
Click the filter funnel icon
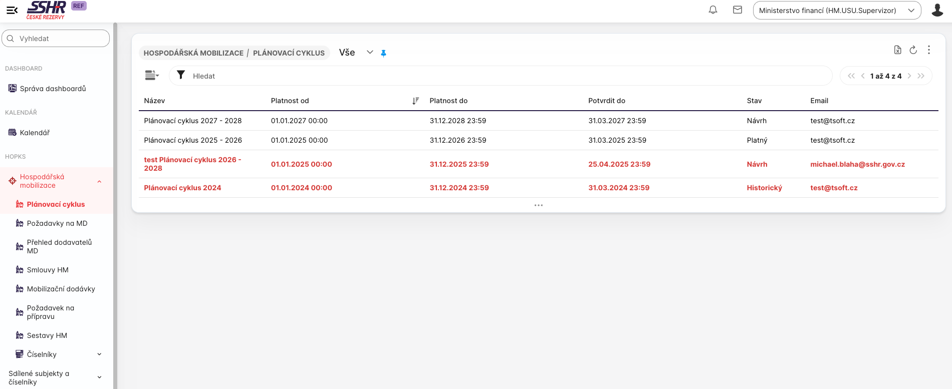pos(181,75)
